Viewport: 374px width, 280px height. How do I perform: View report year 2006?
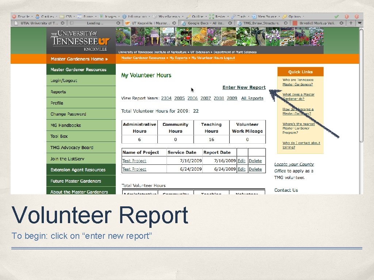[x=192, y=98]
